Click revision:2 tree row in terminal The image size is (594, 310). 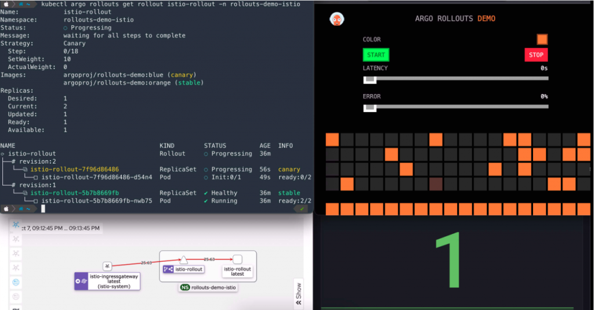coord(34,161)
